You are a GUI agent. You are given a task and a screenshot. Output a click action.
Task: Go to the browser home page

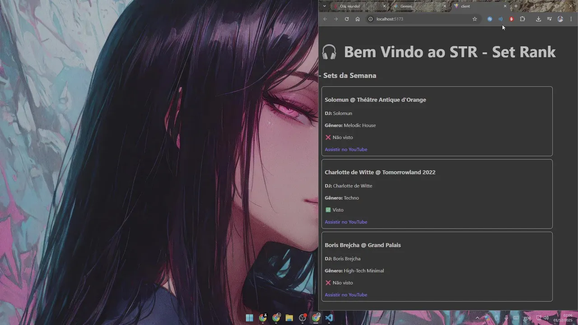(358, 19)
